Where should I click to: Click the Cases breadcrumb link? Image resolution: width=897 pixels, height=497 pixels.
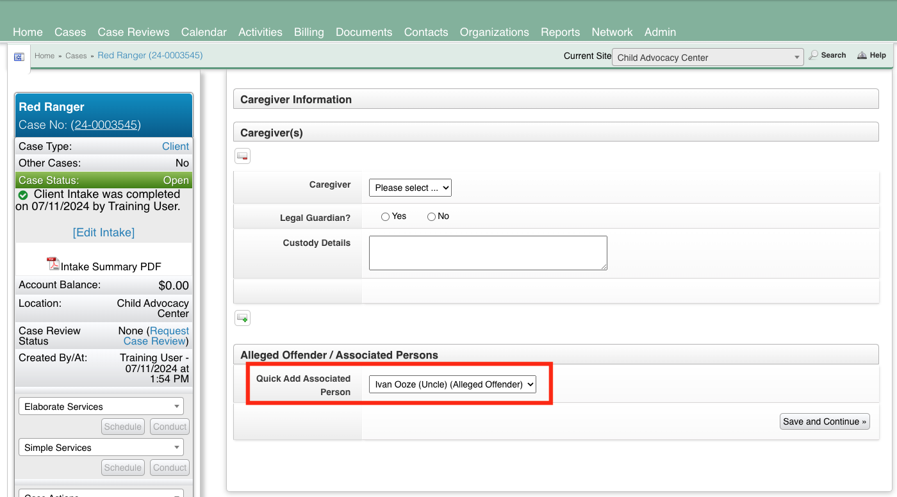pos(76,56)
